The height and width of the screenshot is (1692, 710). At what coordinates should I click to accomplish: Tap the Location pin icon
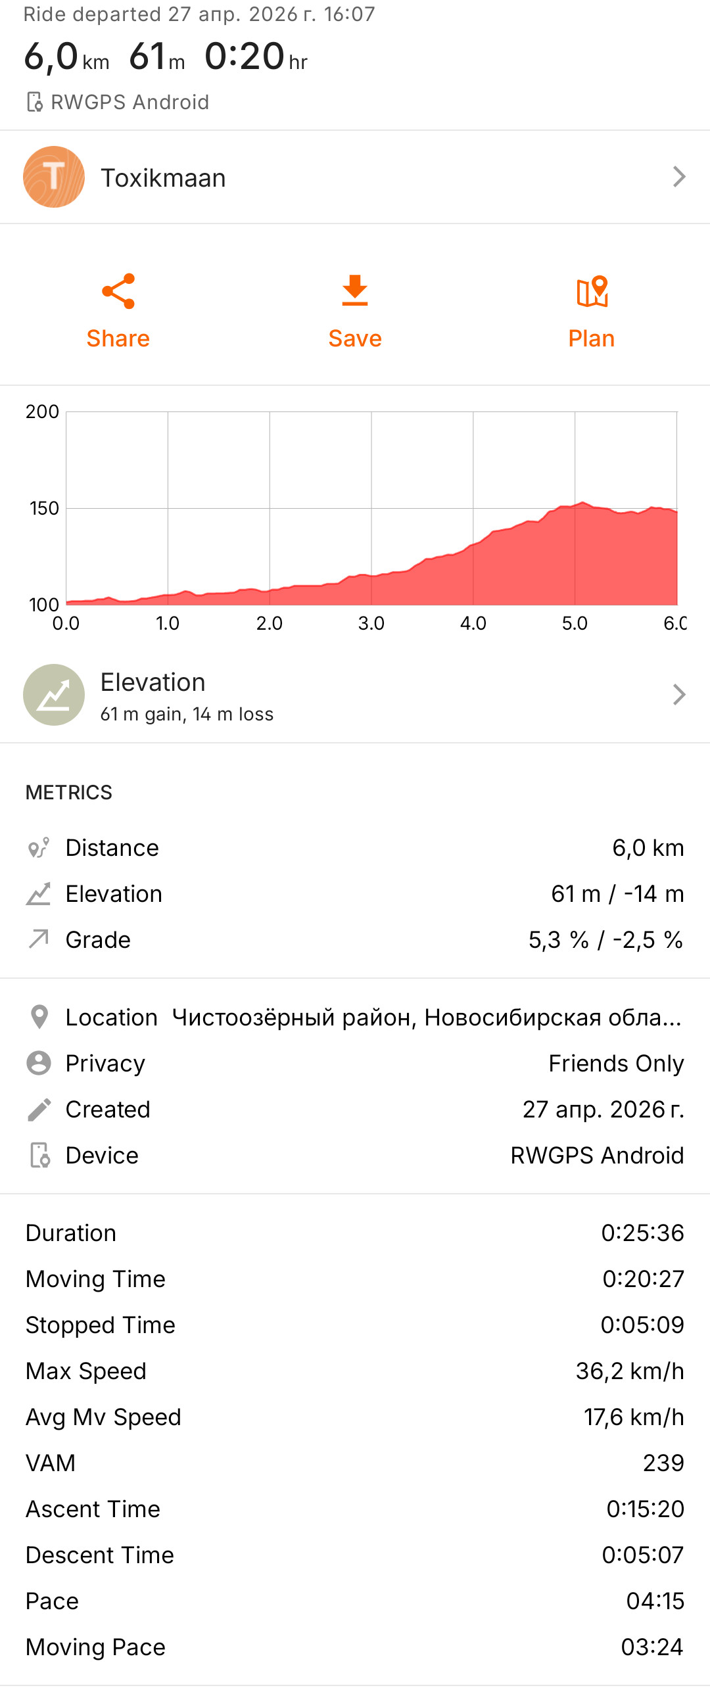(39, 1017)
